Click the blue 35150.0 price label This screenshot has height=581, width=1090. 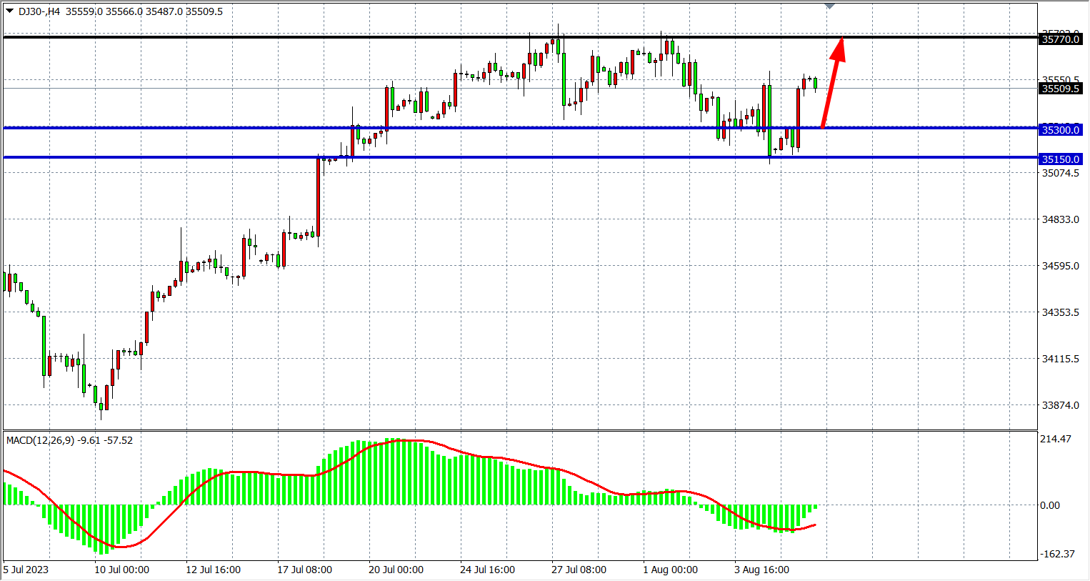pos(1060,159)
